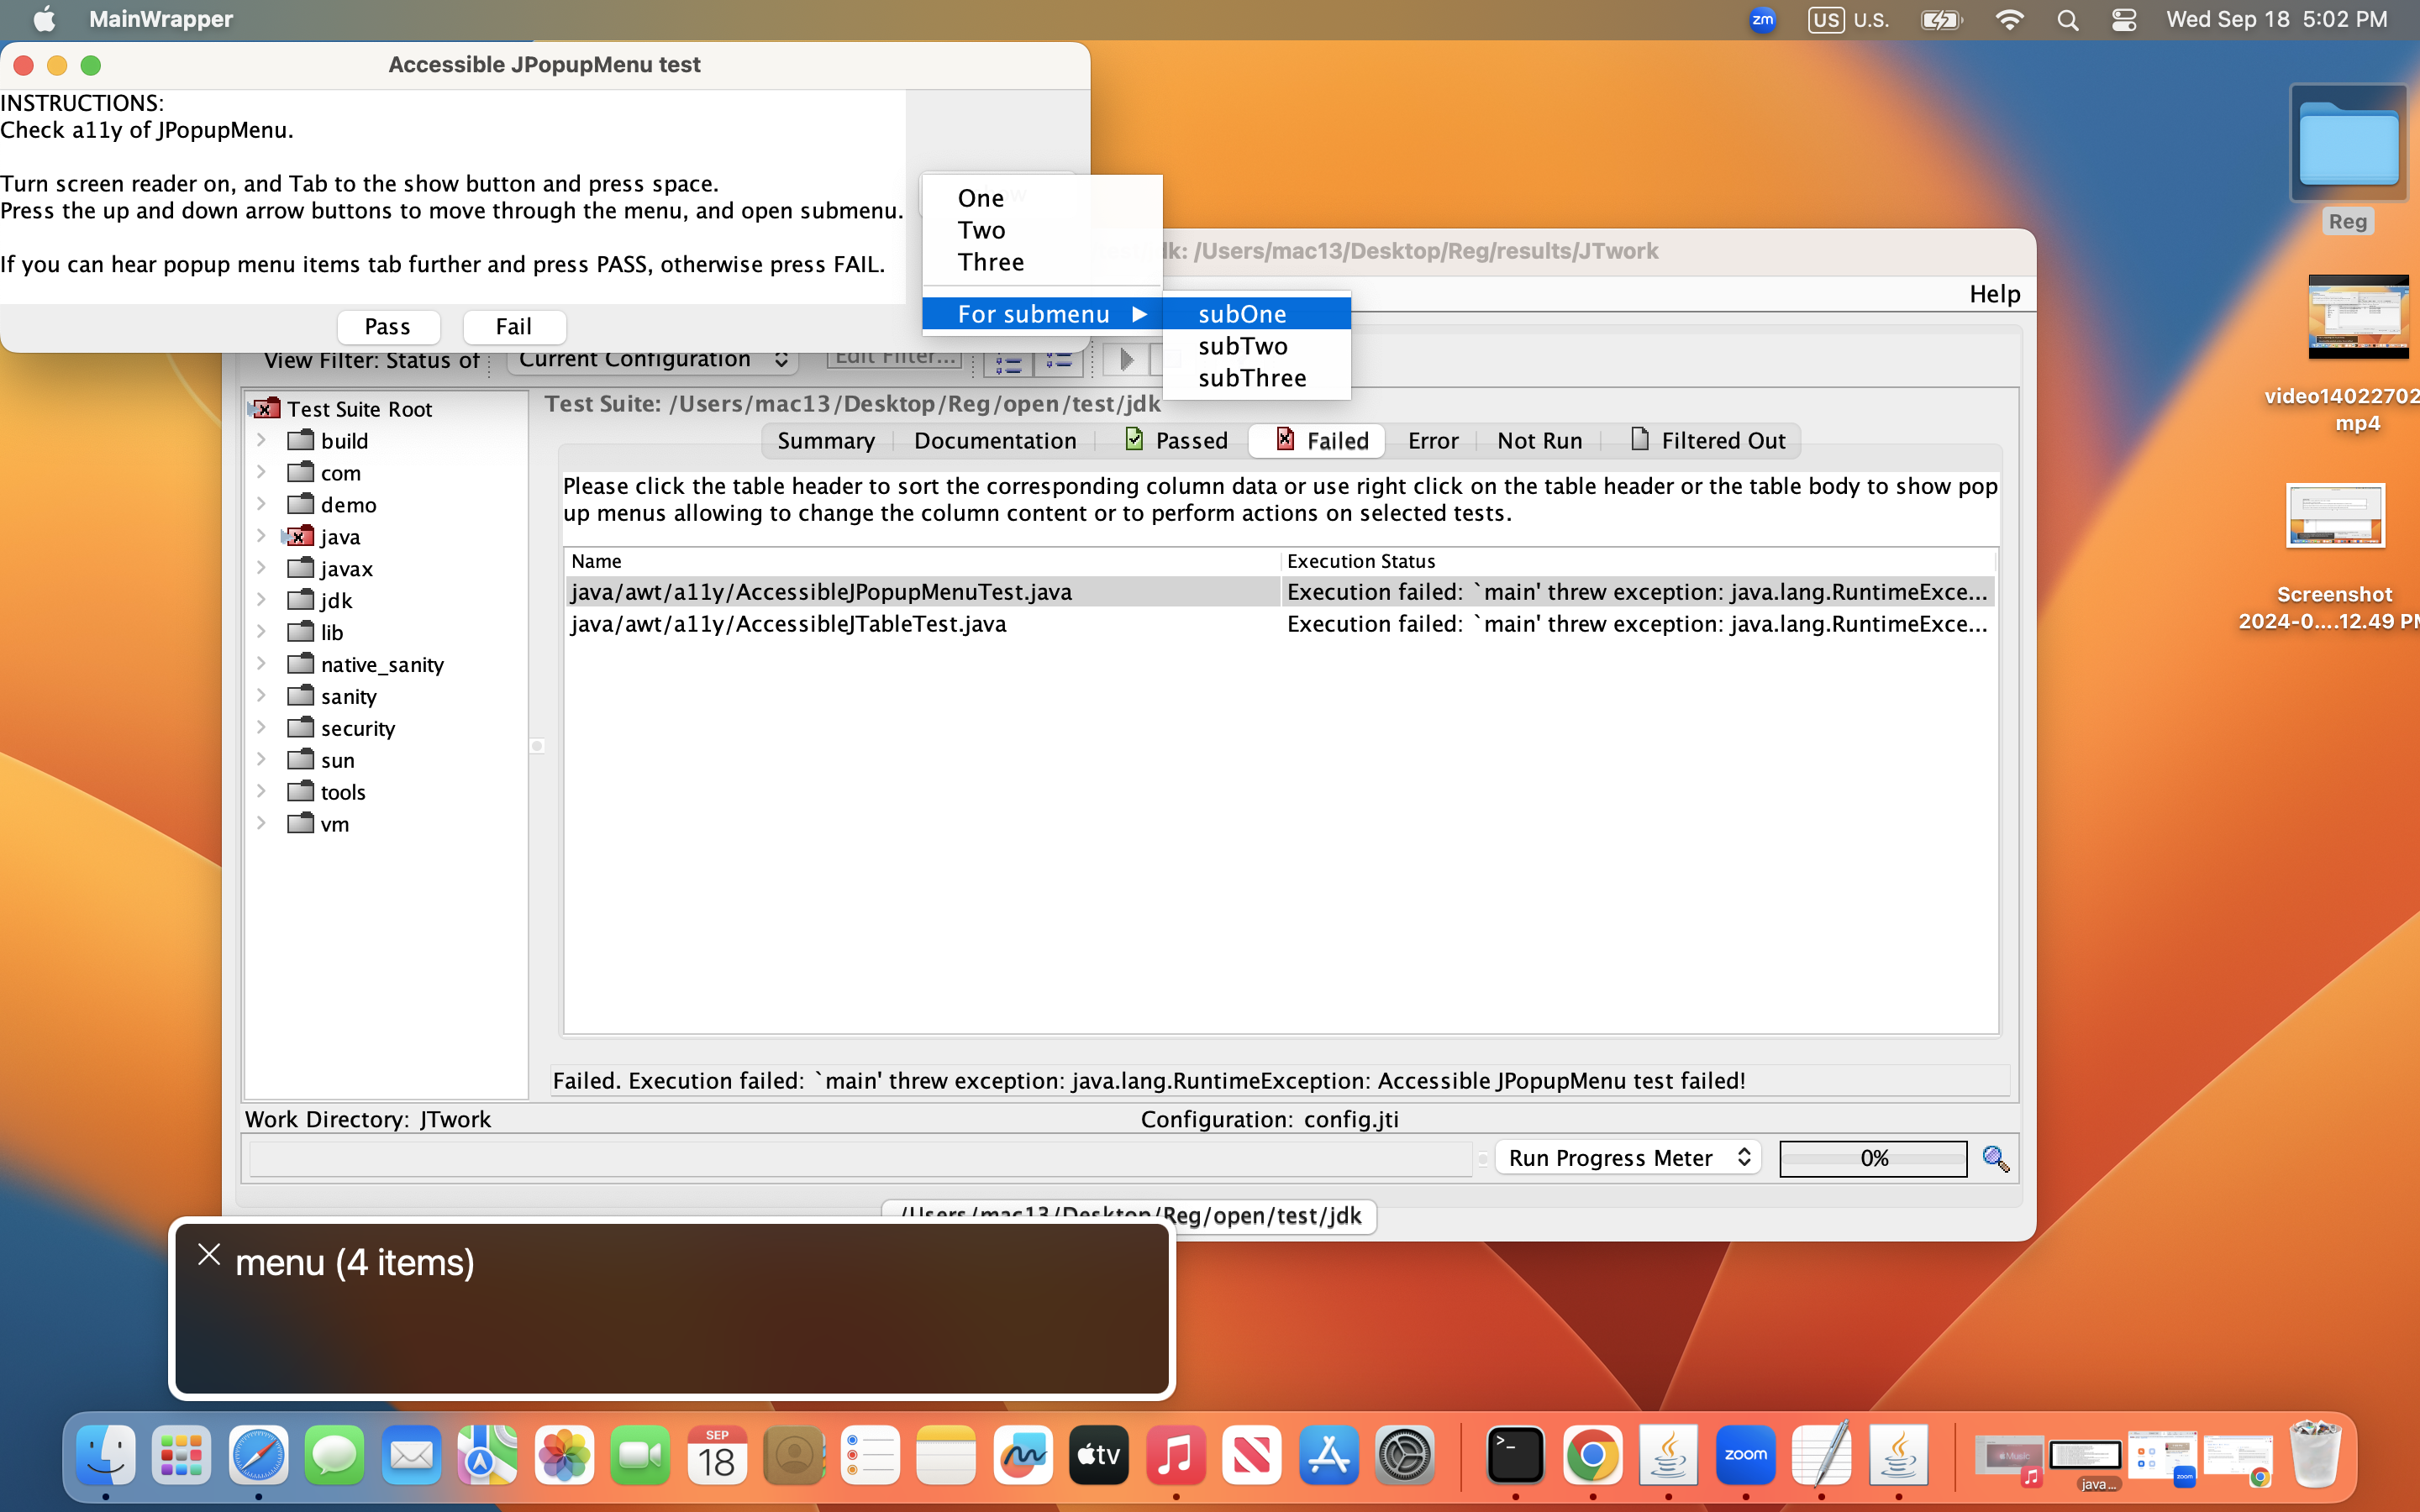Expand the security folder in tree
This screenshot has width=2420, height=1512.
261,728
